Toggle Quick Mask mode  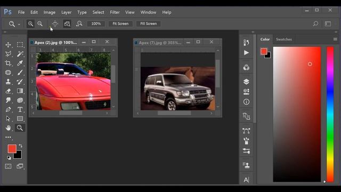[8, 166]
